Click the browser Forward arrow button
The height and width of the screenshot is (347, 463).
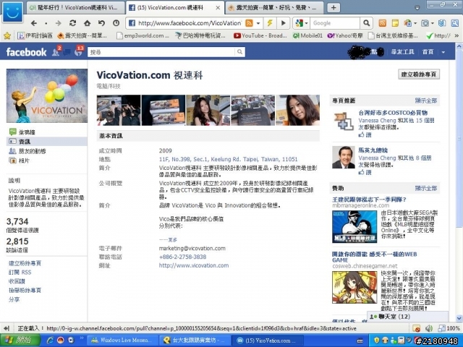[58, 23]
